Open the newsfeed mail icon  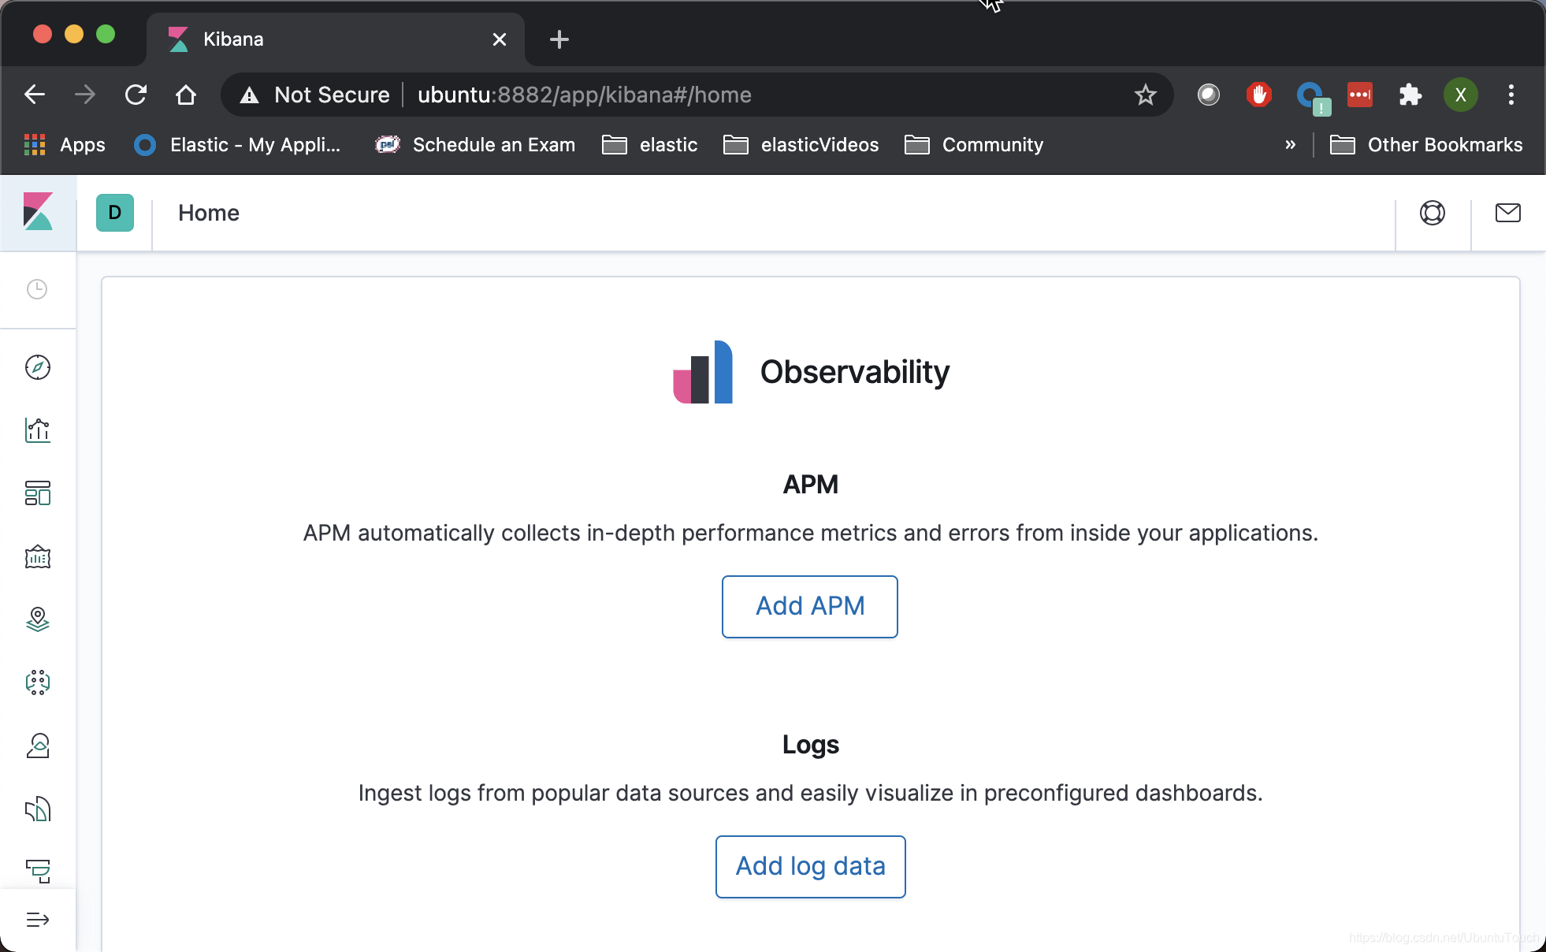pyautogui.click(x=1507, y=213)
